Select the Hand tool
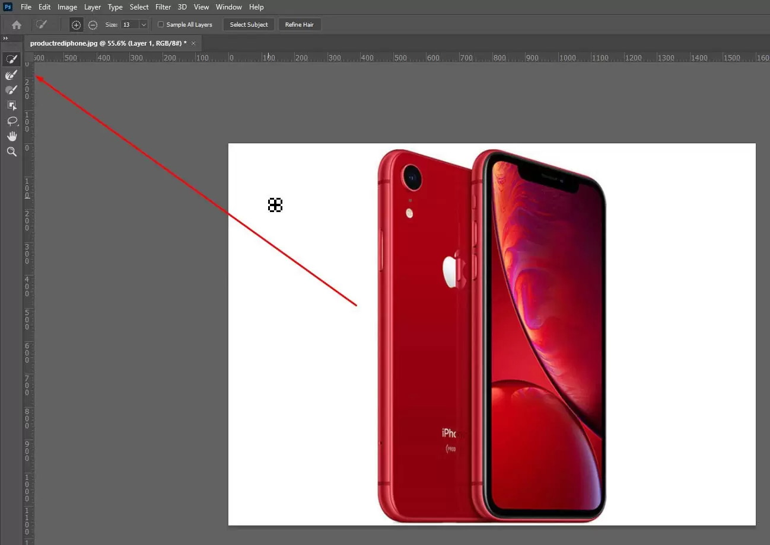This screenshot has height=545, width=770. click(11, 136)
